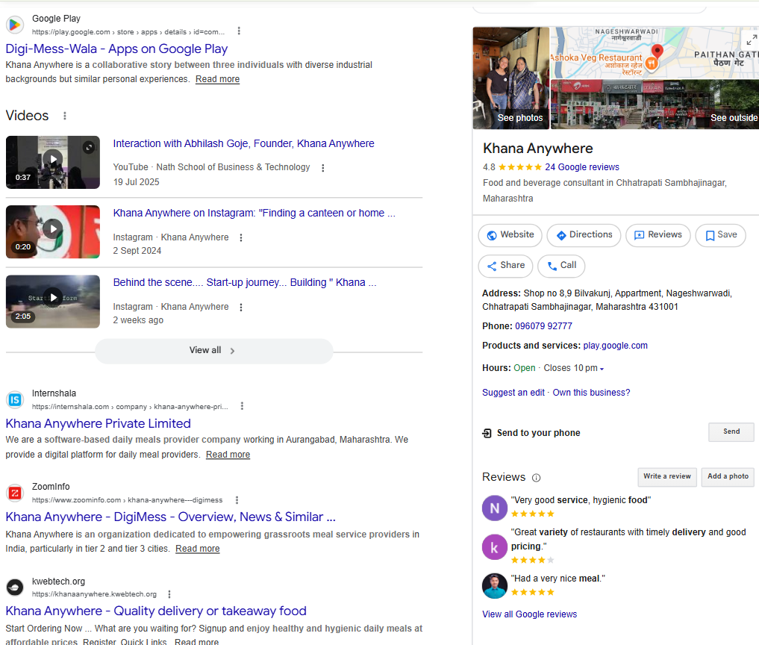Open the Reviews button in panel

658,235
